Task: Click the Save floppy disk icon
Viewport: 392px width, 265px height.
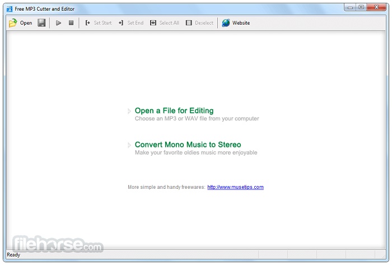Action: click(41, 23)
